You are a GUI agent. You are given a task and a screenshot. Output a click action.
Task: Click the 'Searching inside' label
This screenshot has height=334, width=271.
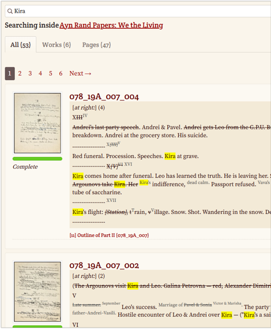pos(32,25)
